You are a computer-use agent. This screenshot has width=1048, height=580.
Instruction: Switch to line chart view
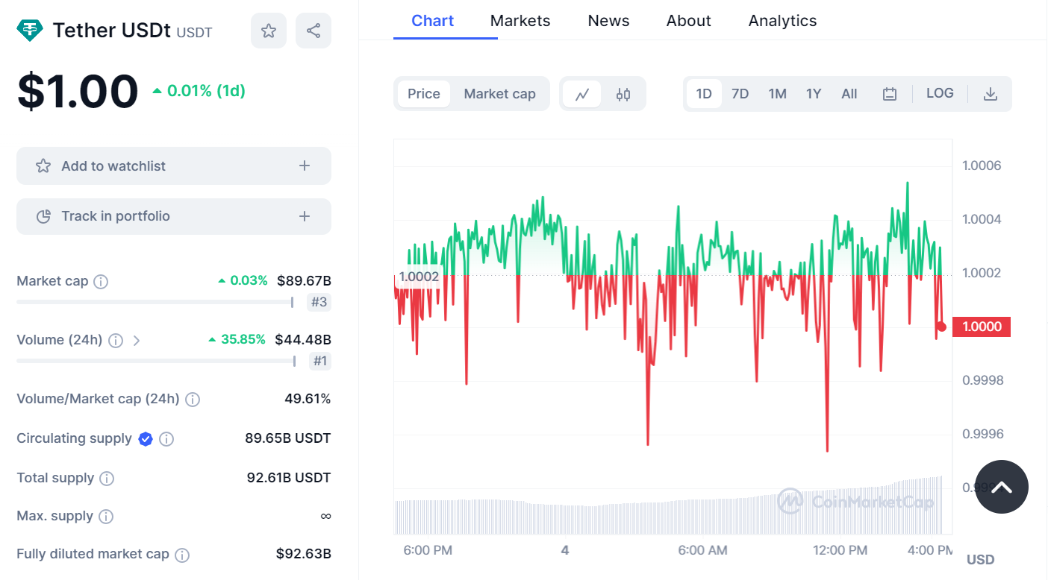click(x=582, y=94)
